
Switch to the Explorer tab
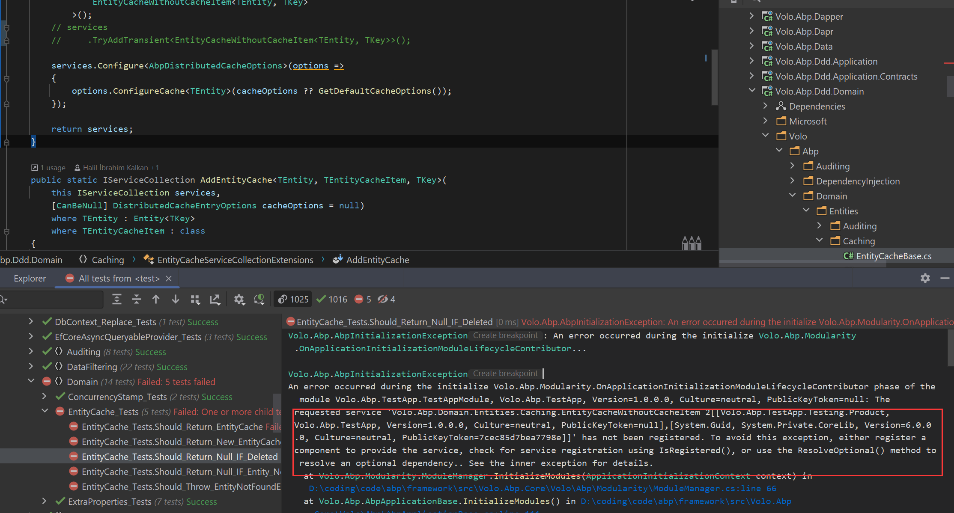[x=30, y=279]
